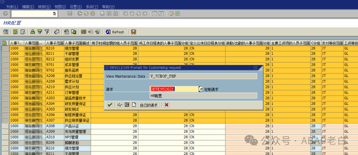Click the Select Layout icon

(x=90, y=32)
